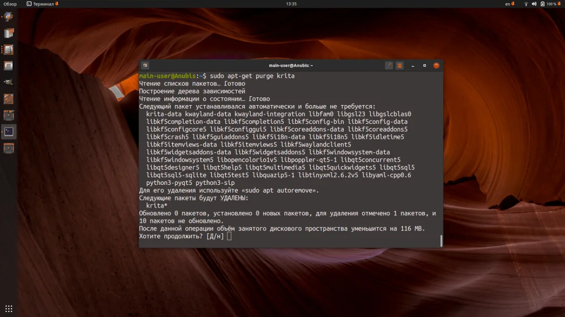Click the line Построение дерева зависимостей
Screen dimensions: 565x317
[192, 91]
